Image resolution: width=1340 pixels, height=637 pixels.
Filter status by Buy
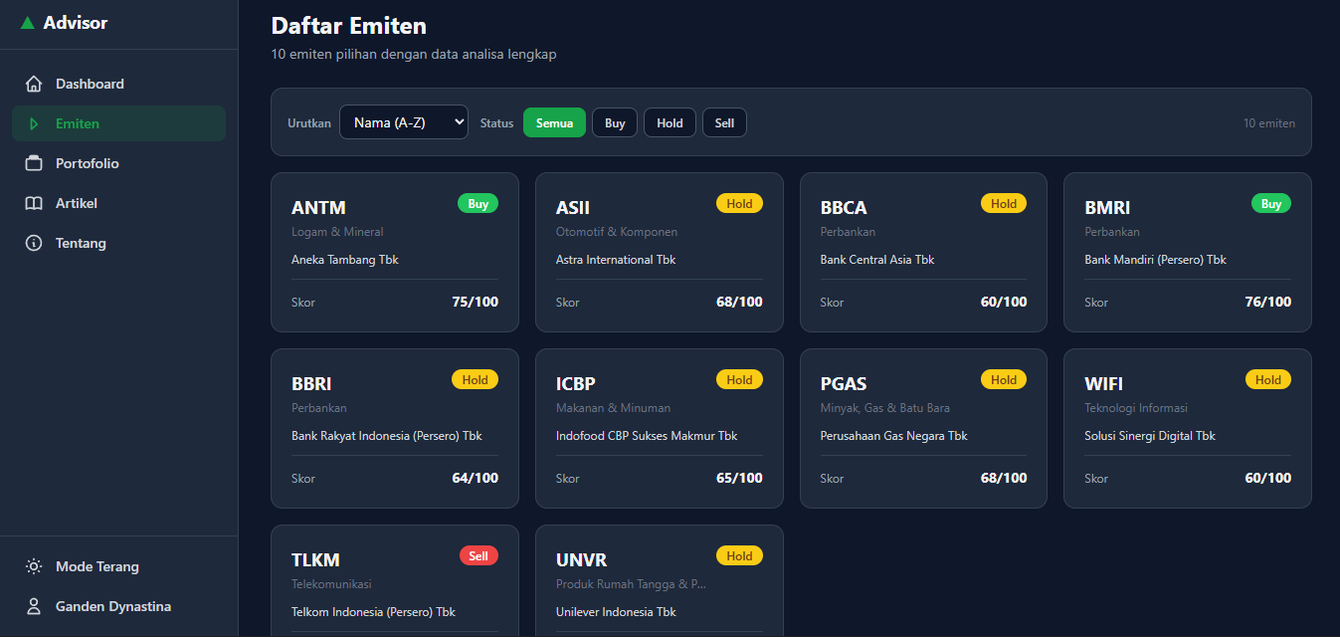(x=615, y=122)
